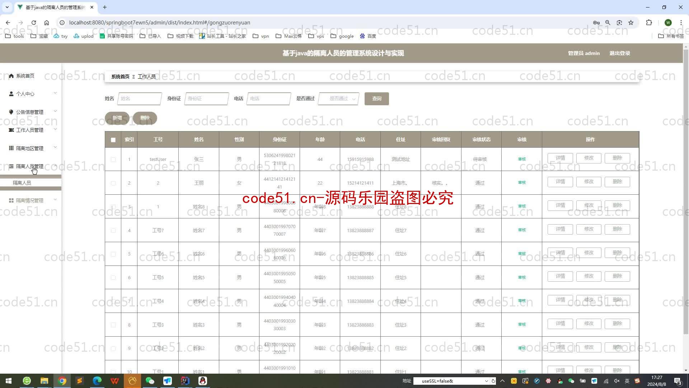Viewport: 689px width, 388px height.
Task: Open QQ penguin icon in taskbar
Action: point(203,381)
